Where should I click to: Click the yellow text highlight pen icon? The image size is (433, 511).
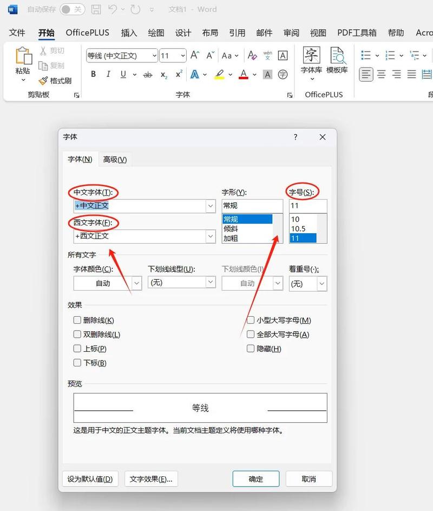(219, 74)
